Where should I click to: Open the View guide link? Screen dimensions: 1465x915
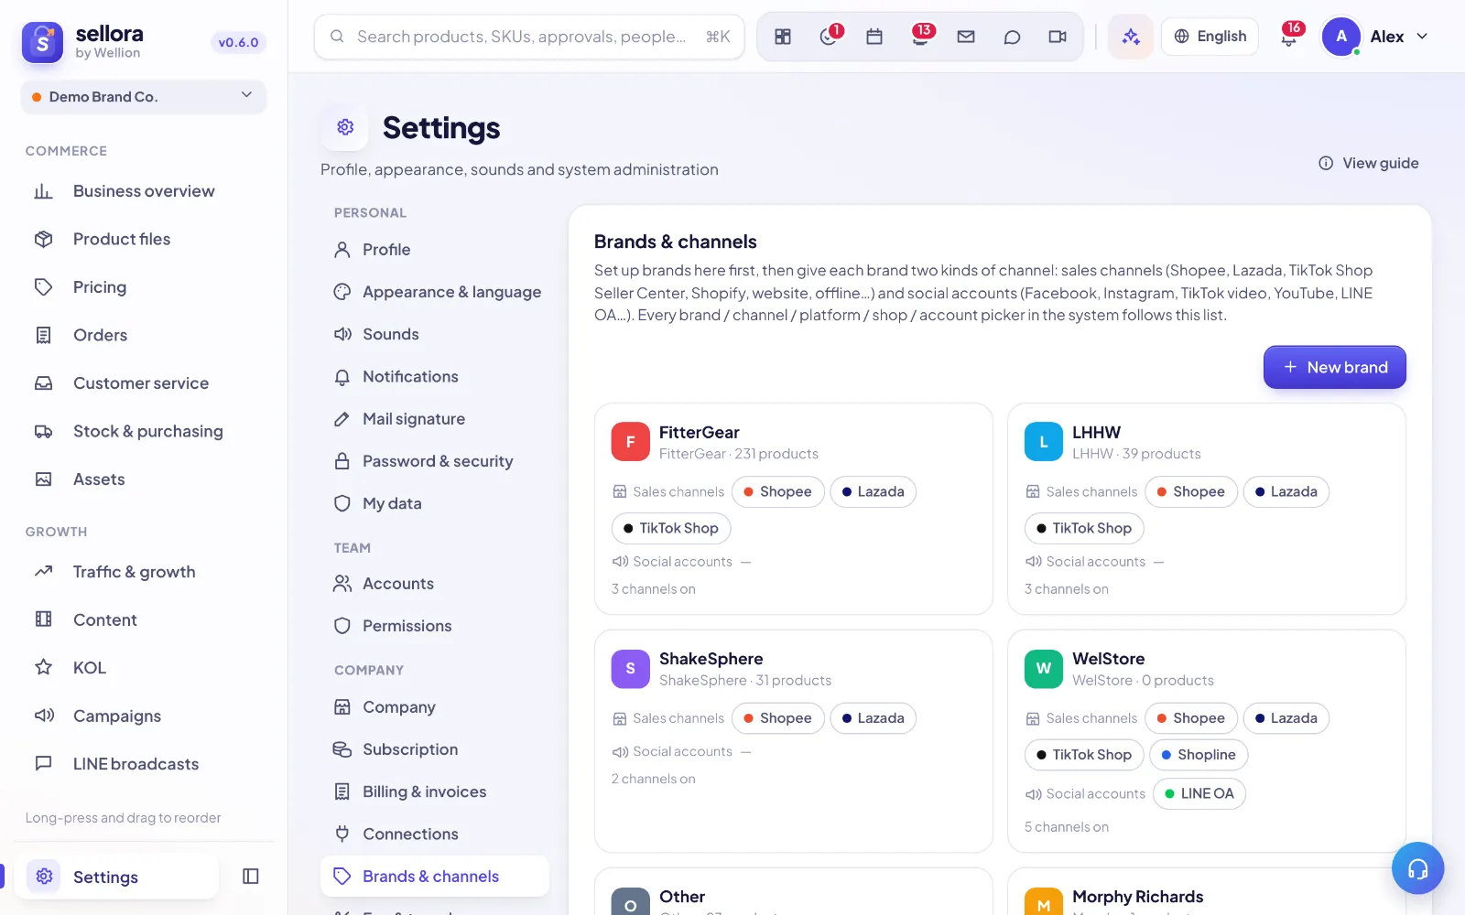tap(1369, 163)
